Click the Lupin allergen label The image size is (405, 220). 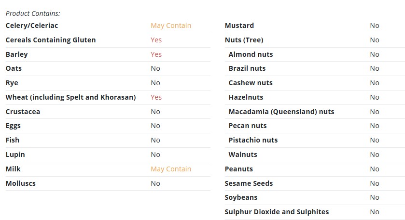[15, 155]
